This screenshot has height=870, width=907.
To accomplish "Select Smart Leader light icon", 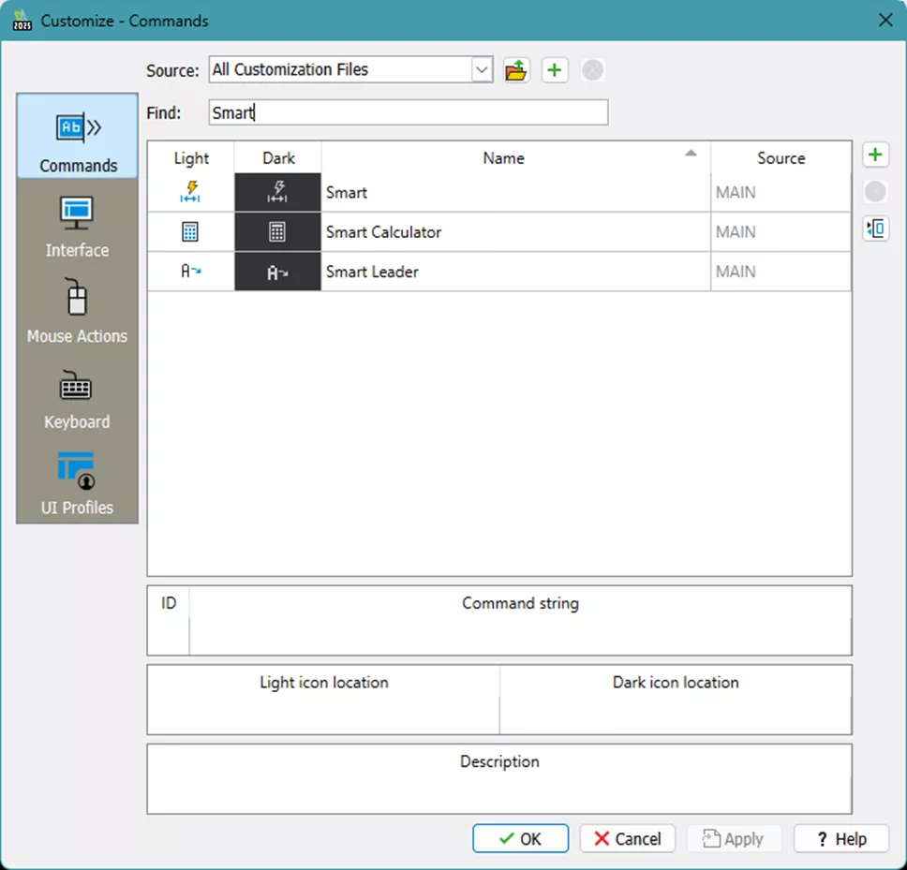I will tap(190, 272).
